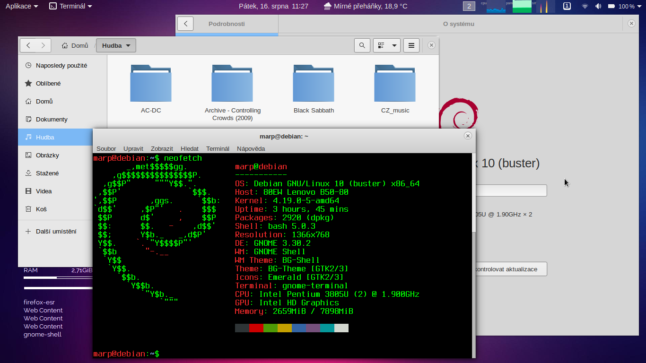Click the volume speaker icon
The height and width of the screenshot is (363, 646).
coord(598,6)
